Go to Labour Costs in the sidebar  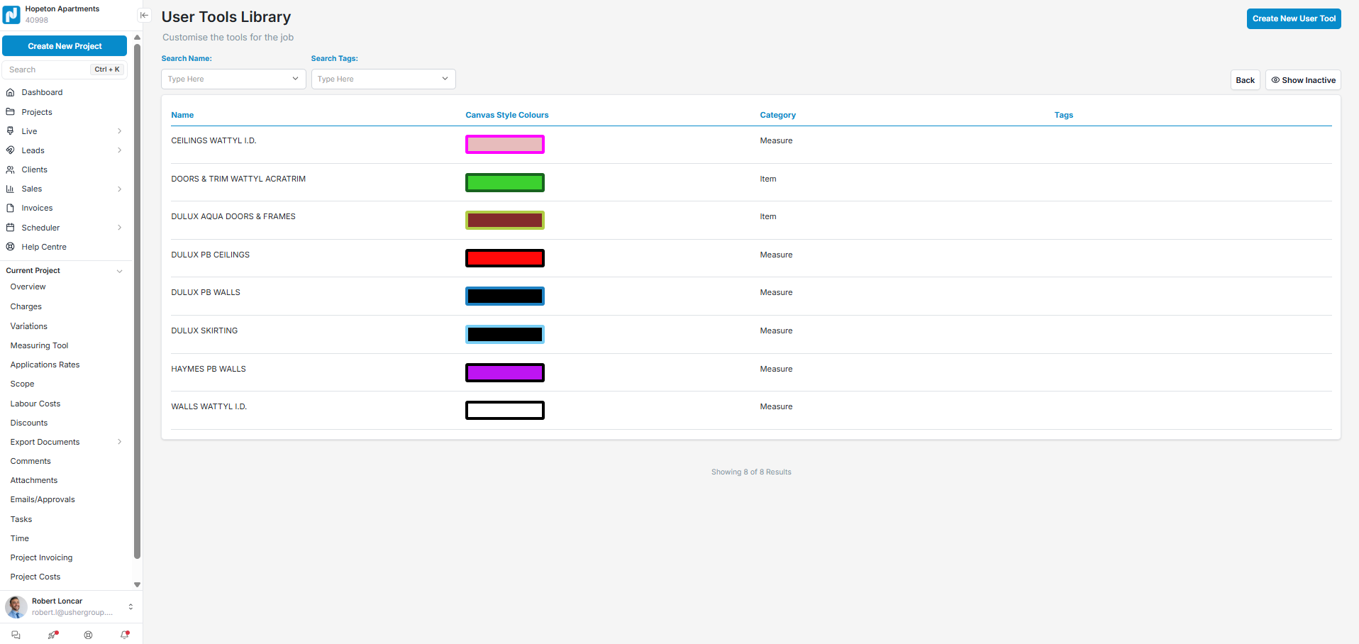[x=35, y=404]
